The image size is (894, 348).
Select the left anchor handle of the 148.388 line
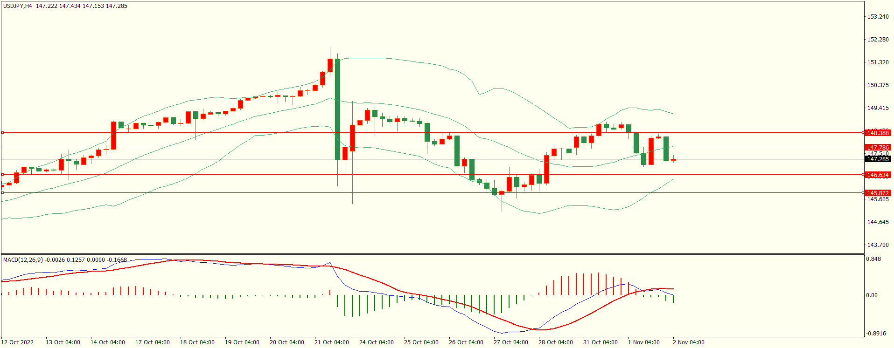[x=2, y=133]
